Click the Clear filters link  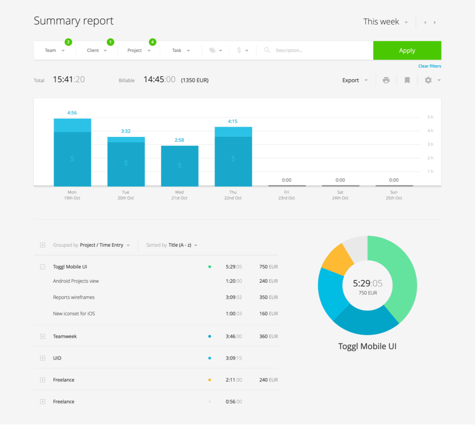(429, 66)
